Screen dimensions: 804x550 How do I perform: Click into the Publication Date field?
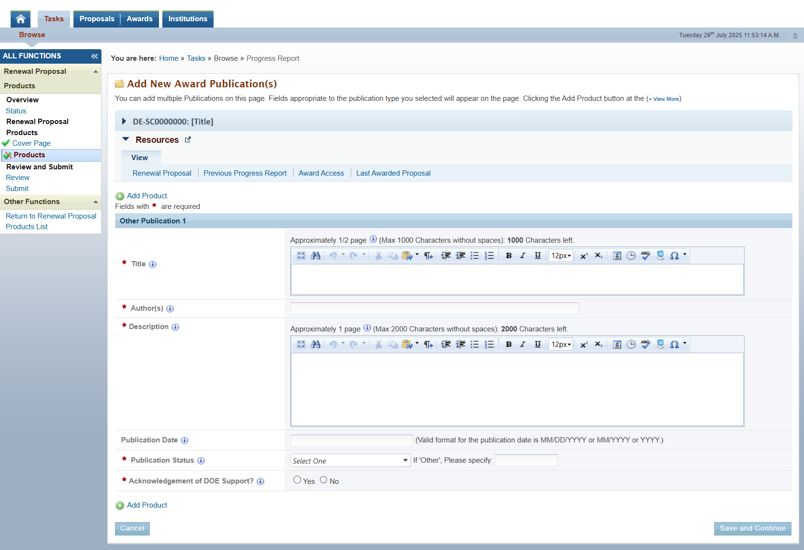click(351, 440)
